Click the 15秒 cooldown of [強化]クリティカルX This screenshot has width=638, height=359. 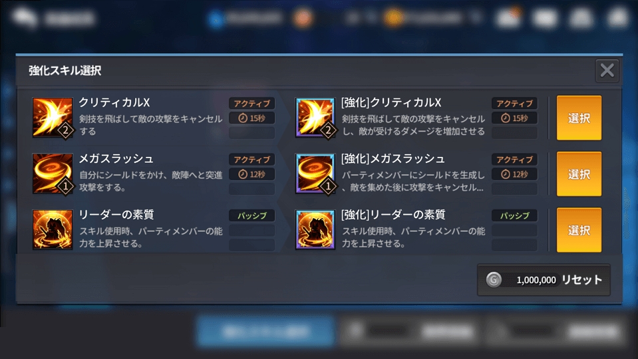coord(514,118)
